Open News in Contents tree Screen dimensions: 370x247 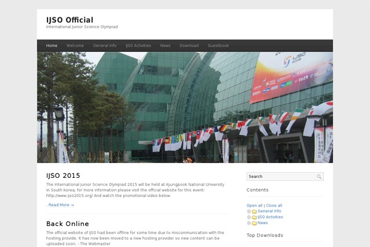(263, 223)
